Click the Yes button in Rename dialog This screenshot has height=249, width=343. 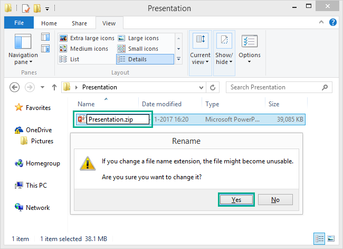coord(236,199)
